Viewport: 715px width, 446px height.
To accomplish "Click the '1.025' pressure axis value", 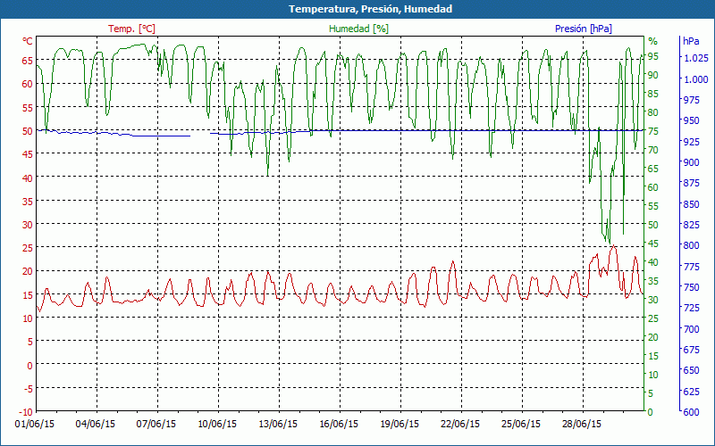I will tap(695, 58).
